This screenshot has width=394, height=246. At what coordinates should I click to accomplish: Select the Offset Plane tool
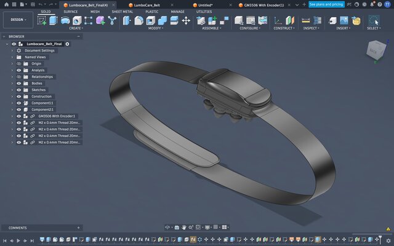tap(290, 20)
